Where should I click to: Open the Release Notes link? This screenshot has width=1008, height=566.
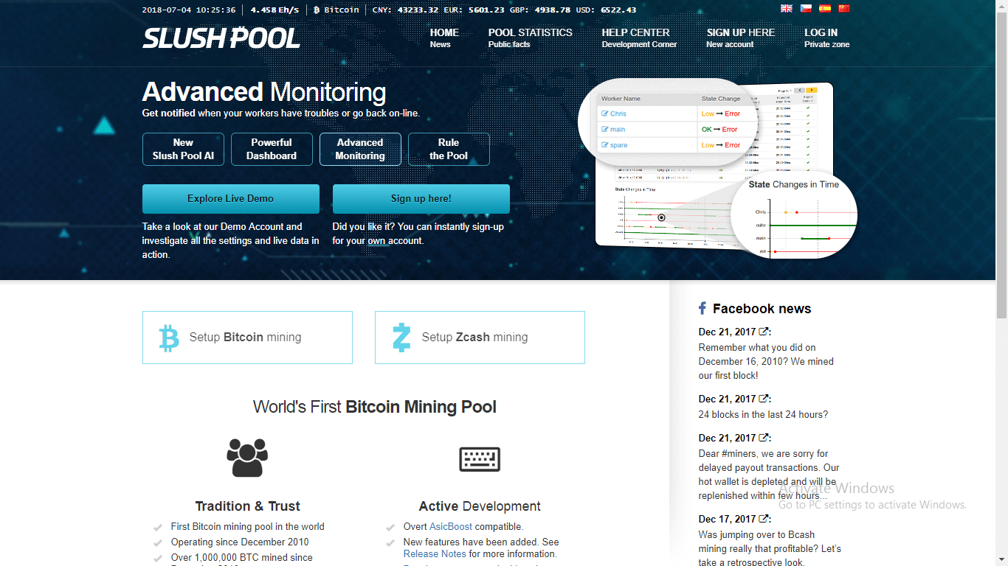click(435, 554)
